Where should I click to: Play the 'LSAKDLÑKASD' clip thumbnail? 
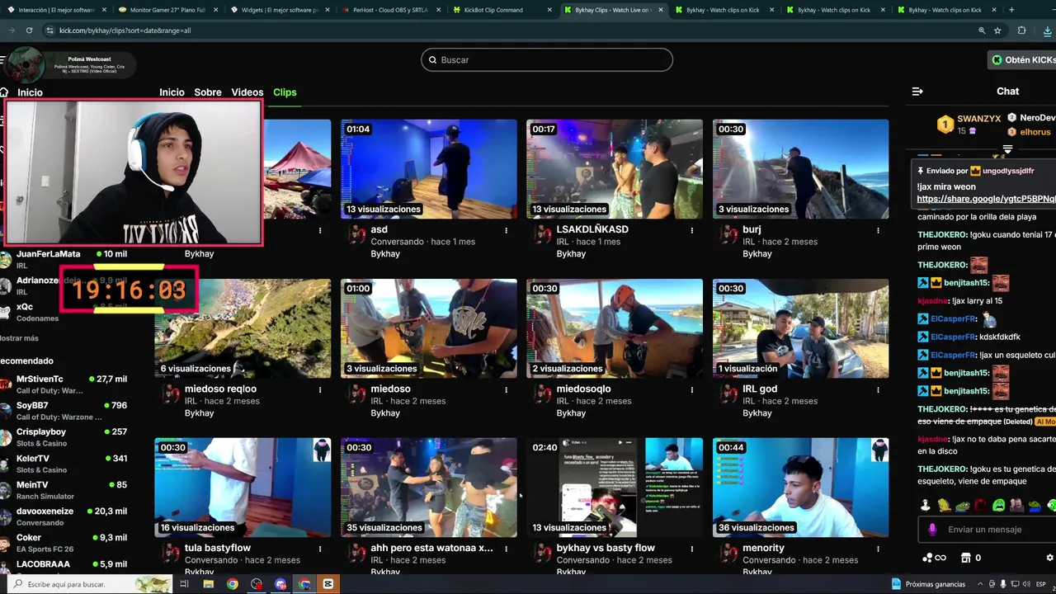coord(615,169)
